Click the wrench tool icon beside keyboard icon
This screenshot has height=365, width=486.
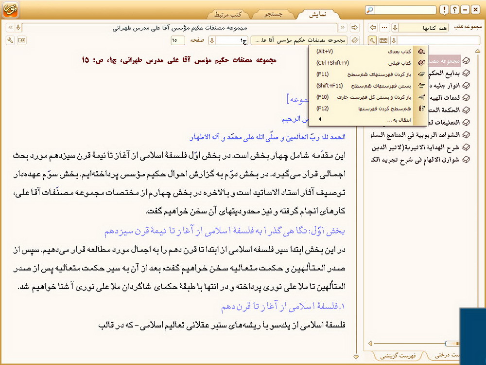coord(372,40)
